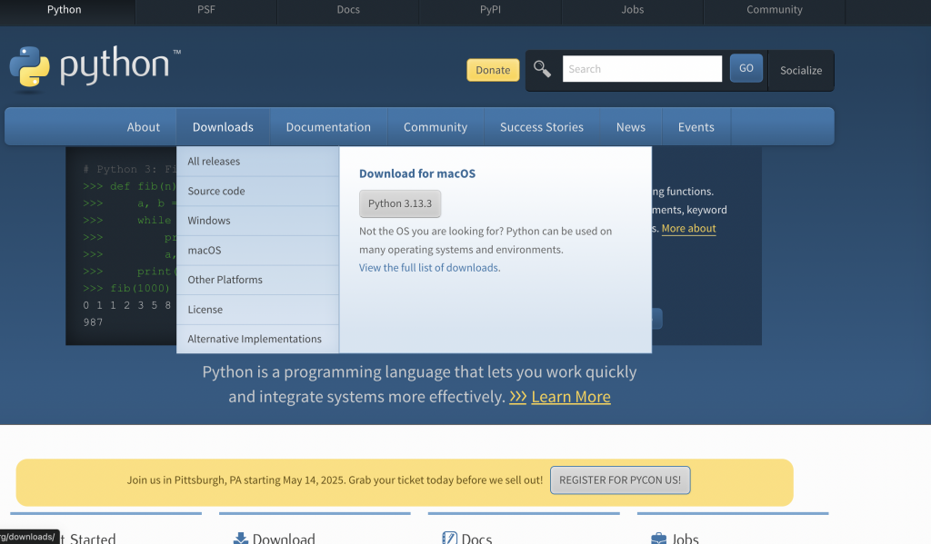The image size is (931, 544).
Task: Open the Documentation main menu
Action: pyautogui.click(x=328, y=127)
